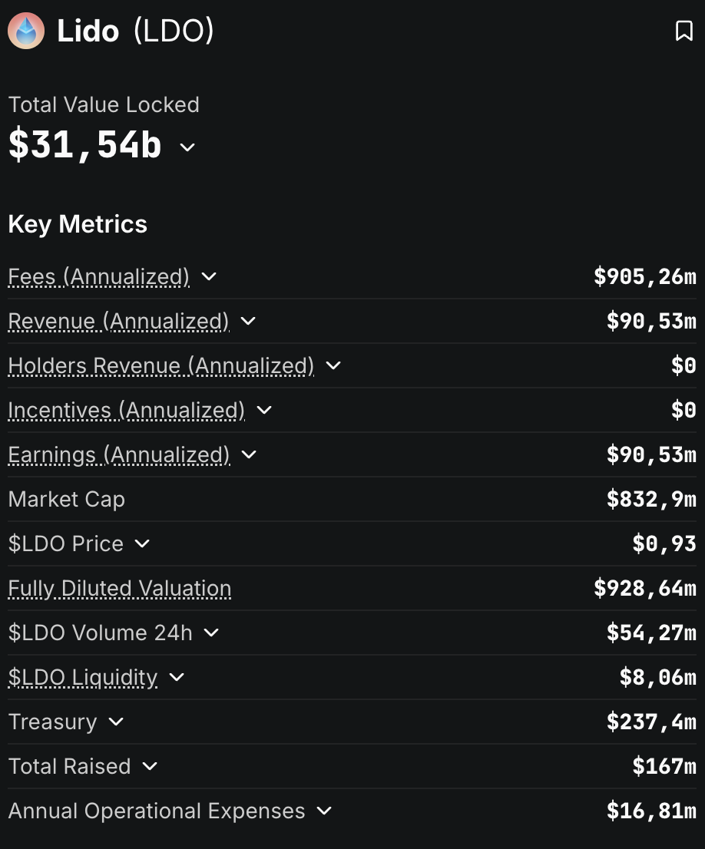Click the Lido droplet logo icon
The width and height of the screenshot is (705, 849).
26,31
